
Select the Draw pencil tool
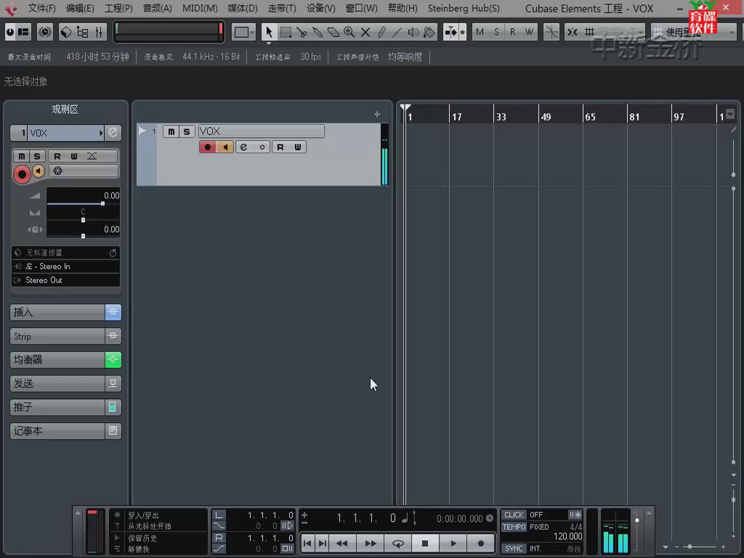click(381, 32)
